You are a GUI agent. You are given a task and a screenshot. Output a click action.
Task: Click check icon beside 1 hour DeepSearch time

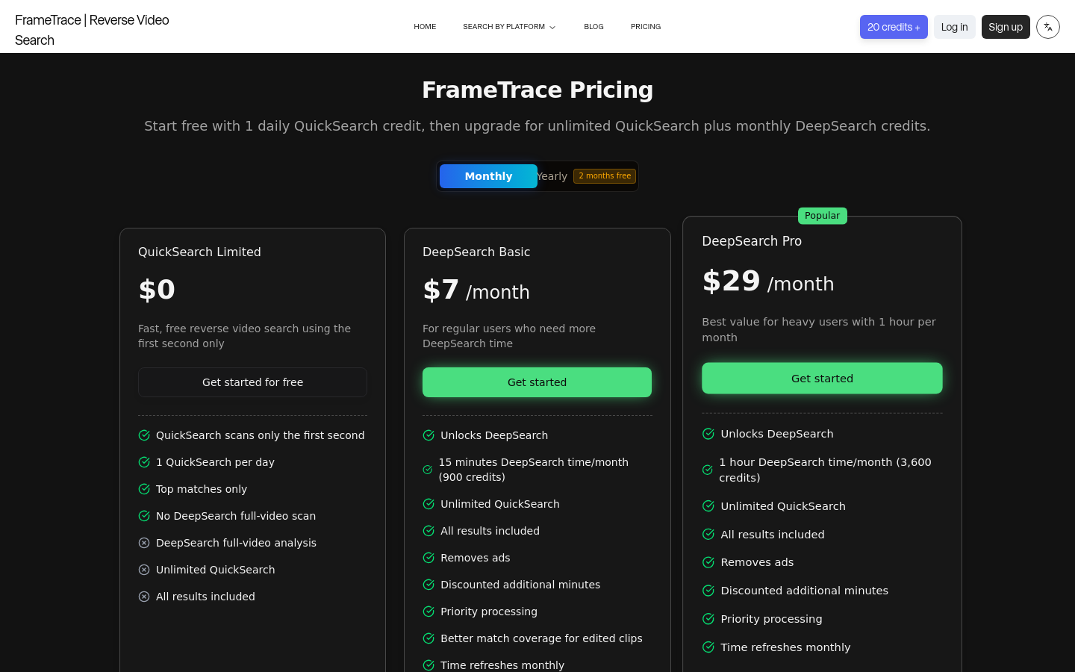coord(708,470)
